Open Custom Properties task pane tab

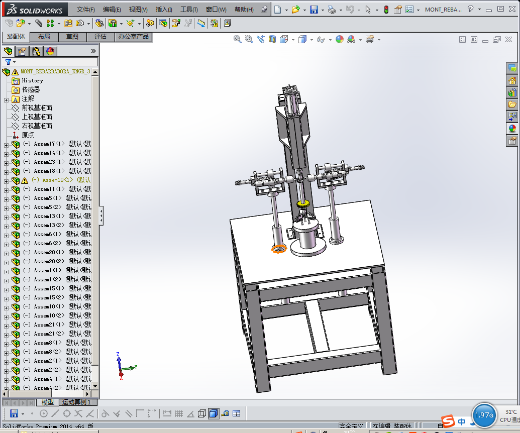coord(512,141)
